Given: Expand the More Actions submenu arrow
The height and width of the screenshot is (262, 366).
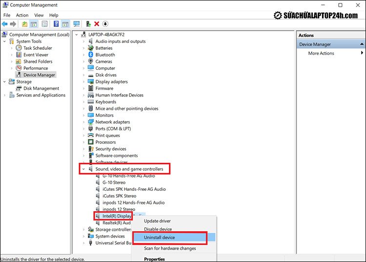Looking at the screenshot, I should (x=362, y=53).
